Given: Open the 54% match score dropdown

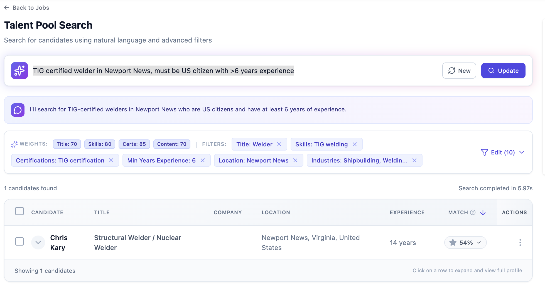Looking at the screenshot, I should (x=465, y=242).
